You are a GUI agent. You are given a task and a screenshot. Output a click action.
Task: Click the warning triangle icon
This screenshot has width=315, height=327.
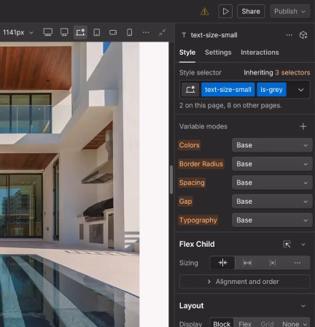tap(204, 11)
